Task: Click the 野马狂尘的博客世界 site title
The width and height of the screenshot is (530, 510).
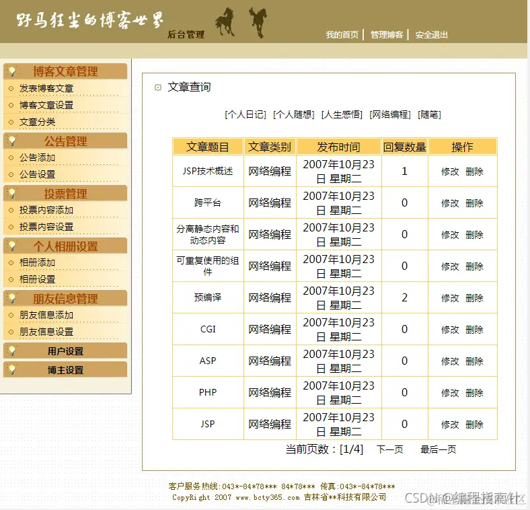Action: (90, 20)
